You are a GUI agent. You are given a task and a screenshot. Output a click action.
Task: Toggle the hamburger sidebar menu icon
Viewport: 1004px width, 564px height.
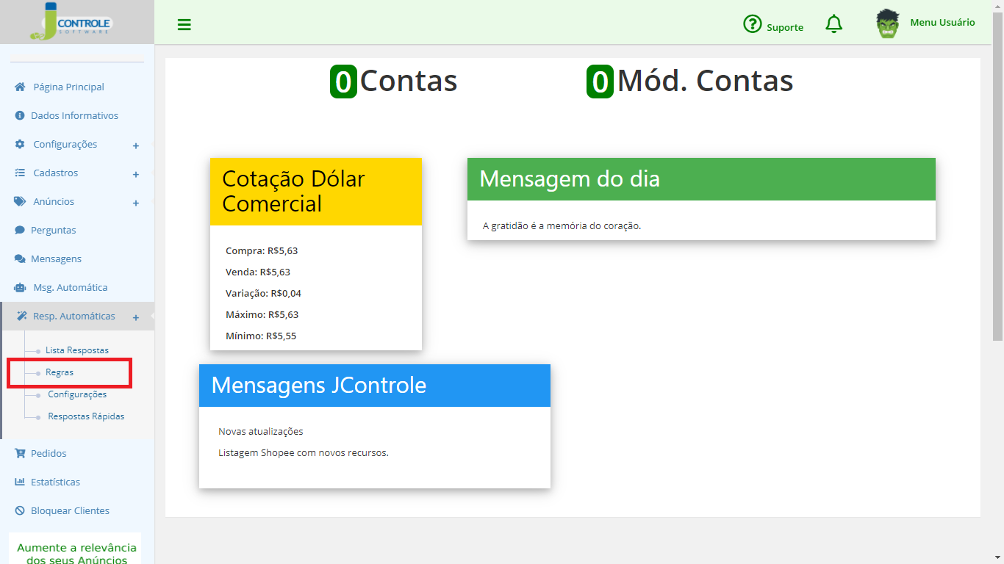click(x=184, y=25)
